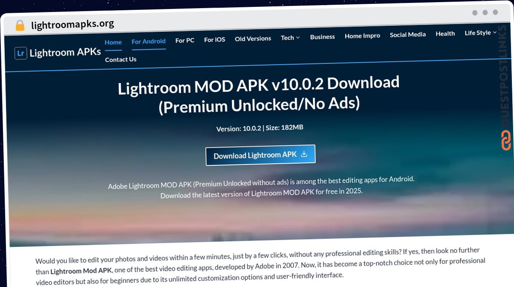Go to the For PC page

[x=185, y=40]
